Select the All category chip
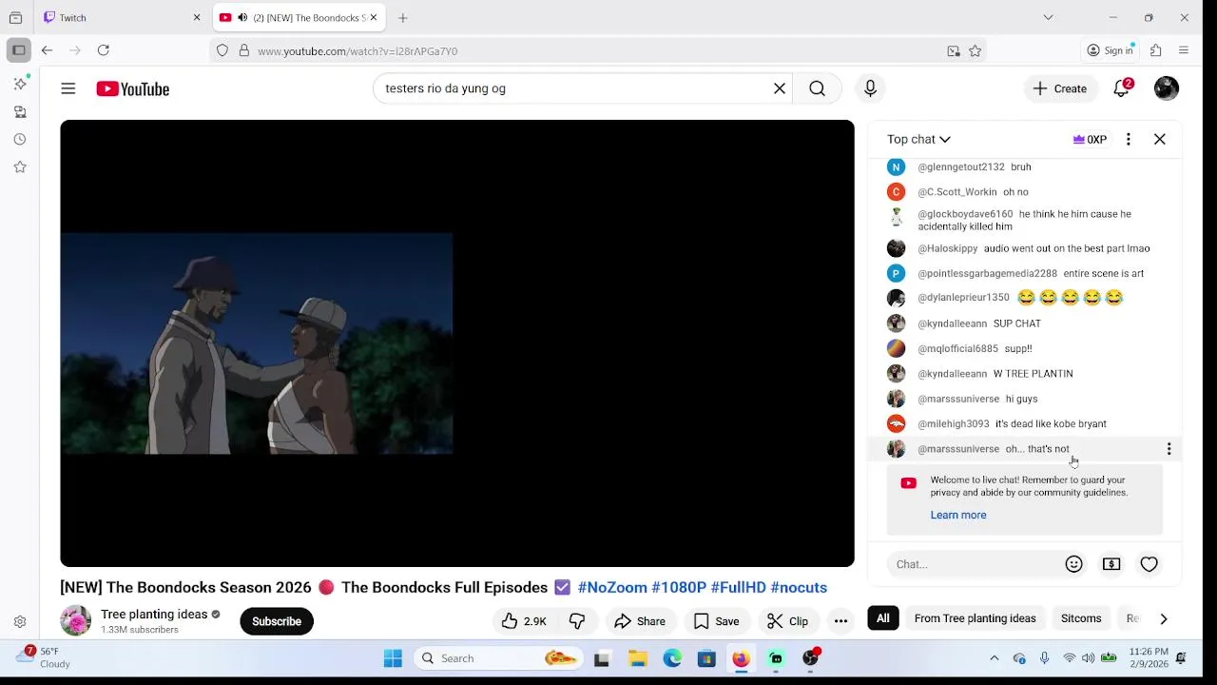This screenshot has width=1217, height=685. pos(883,618)
